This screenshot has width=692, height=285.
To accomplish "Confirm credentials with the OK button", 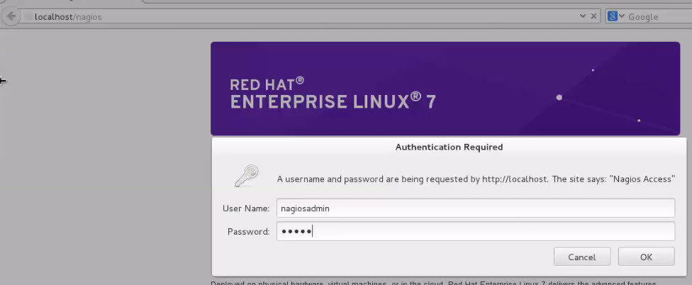I will point(646,257).
